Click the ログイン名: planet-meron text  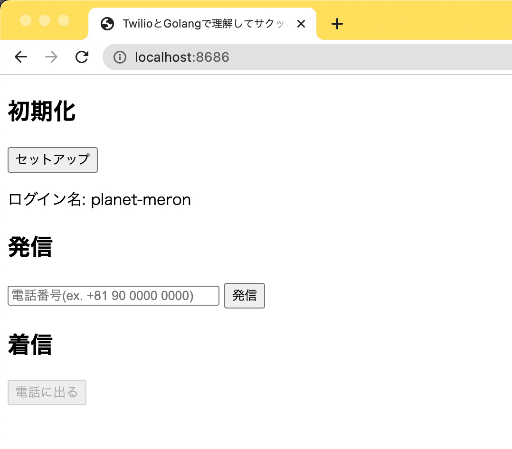[99, 200]
